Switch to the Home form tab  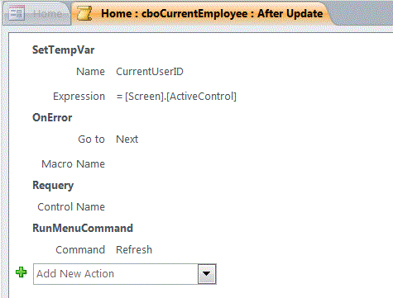click(x=36, y=14)
